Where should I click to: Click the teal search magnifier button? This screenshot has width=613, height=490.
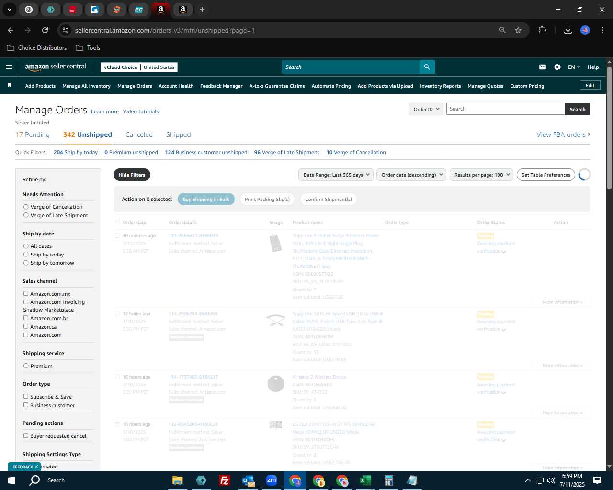[427, 67]
